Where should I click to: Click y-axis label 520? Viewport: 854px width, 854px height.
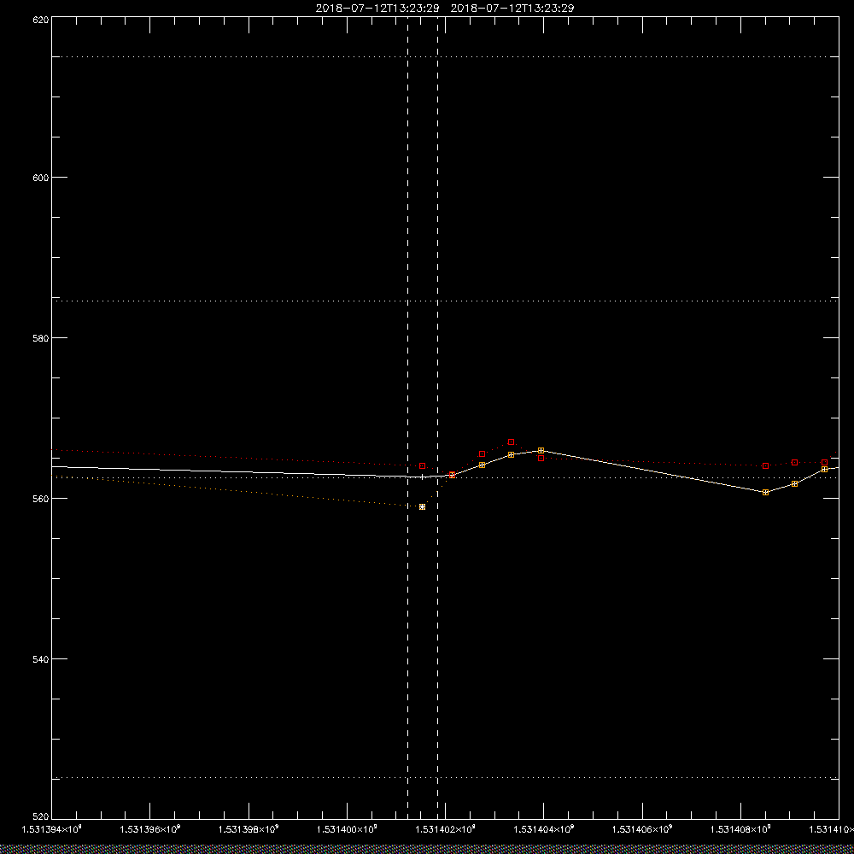41,816
